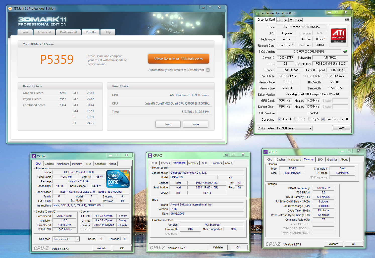Click the GPU-Z title bar icon
Screen dimensions: 375x258
(x=257, y=13)
